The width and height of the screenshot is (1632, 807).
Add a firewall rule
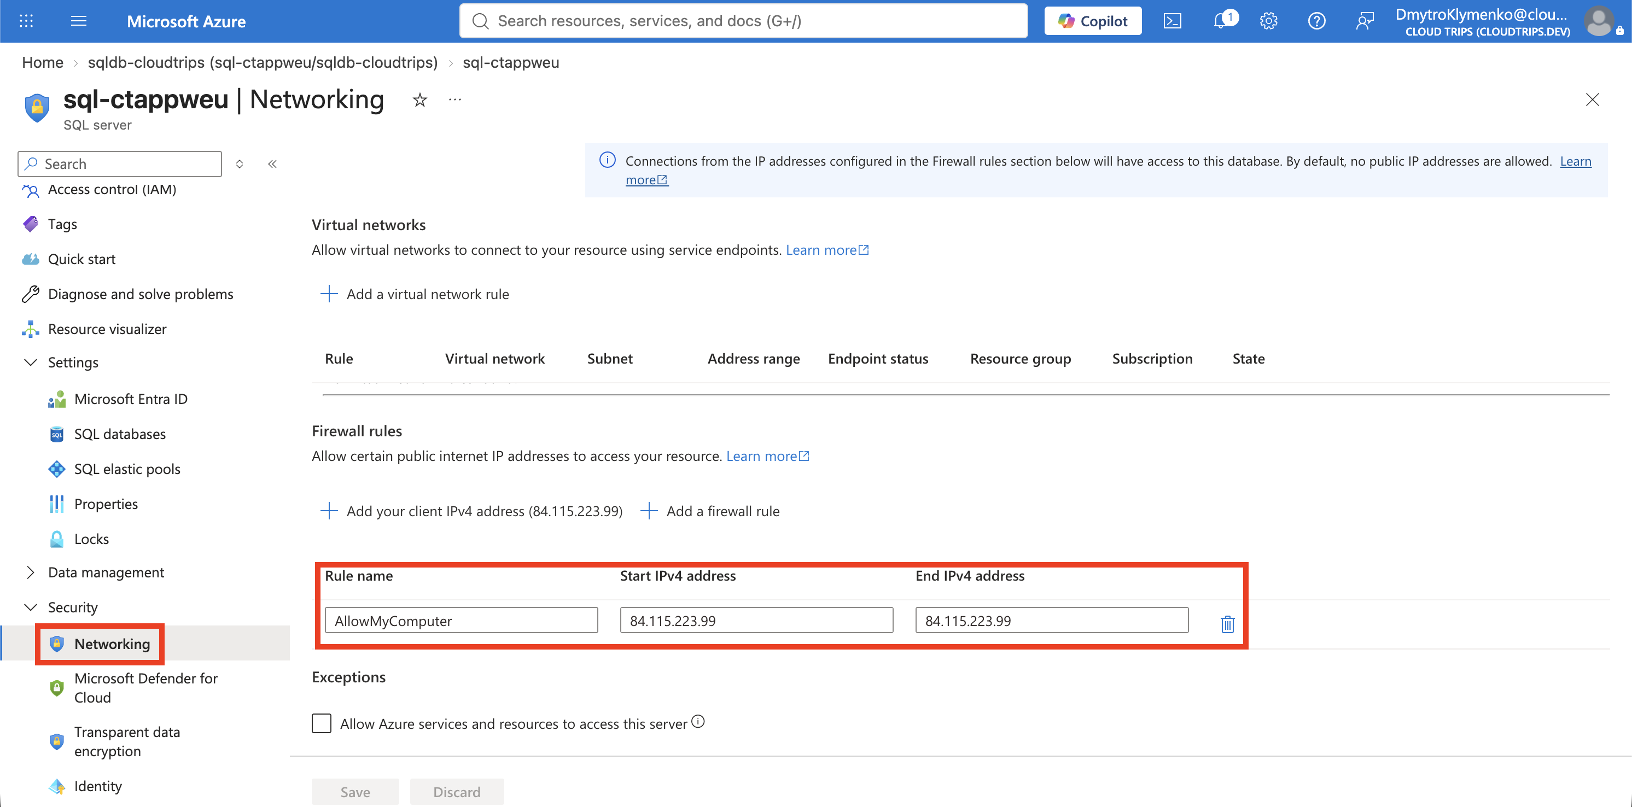click(x=710, y=511)
